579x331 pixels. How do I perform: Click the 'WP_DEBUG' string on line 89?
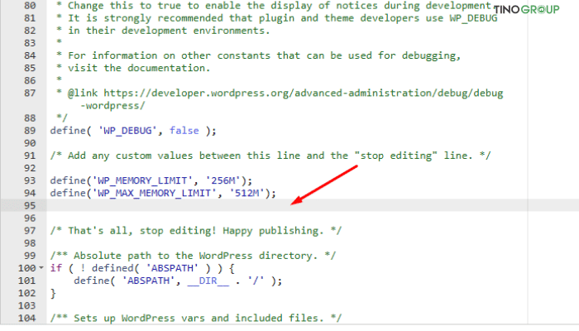pyautogui.click(x=127, y=131)
